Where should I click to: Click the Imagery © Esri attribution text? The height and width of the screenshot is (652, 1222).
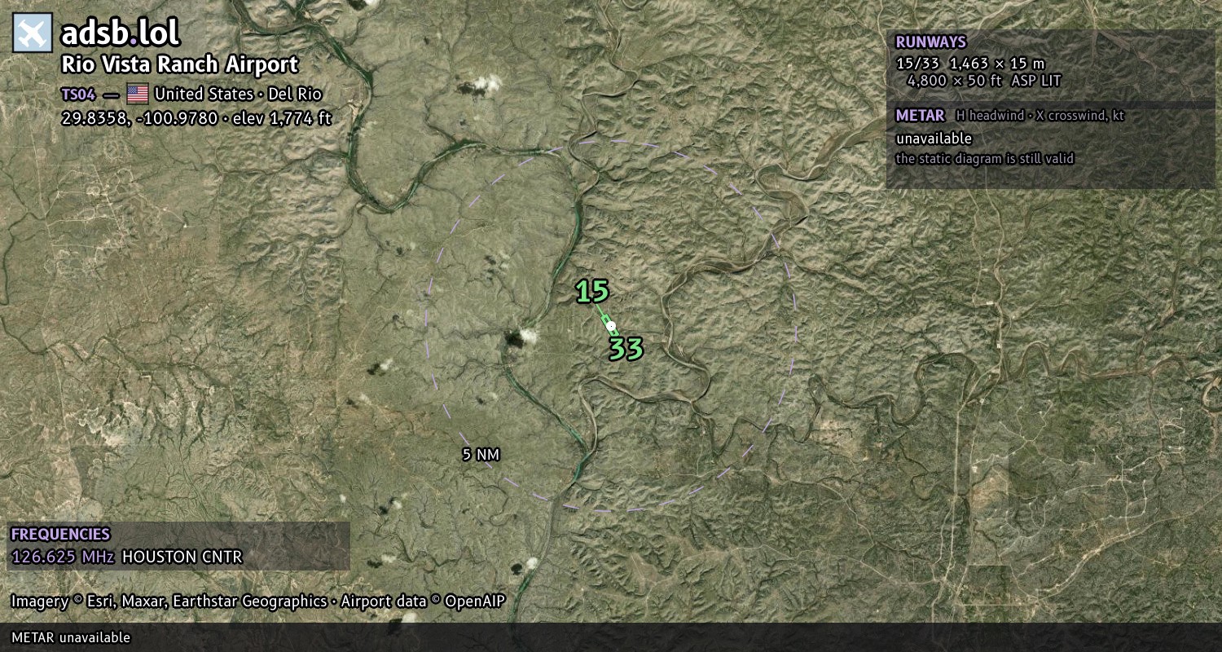[169, 601]
